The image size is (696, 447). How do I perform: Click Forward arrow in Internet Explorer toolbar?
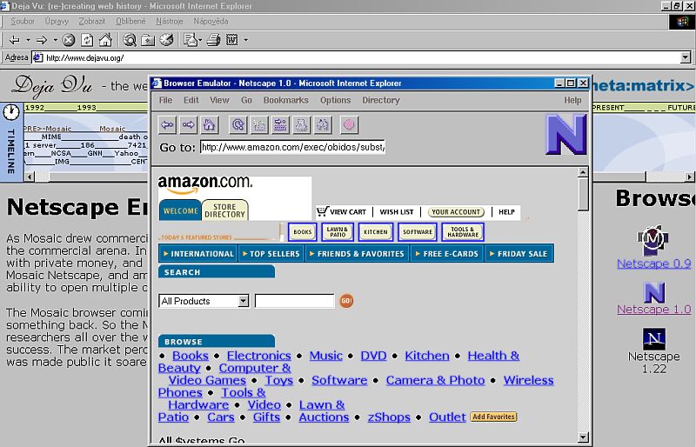point(41,40)
